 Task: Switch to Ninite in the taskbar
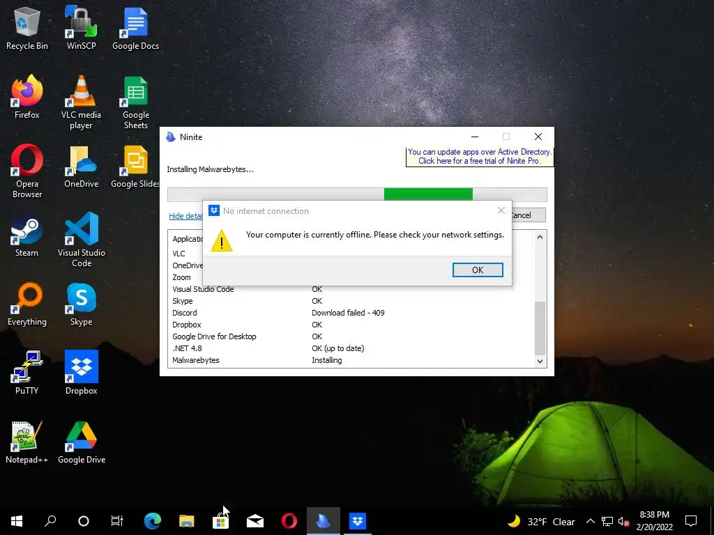pyautogui.click(x=324, y=521)
